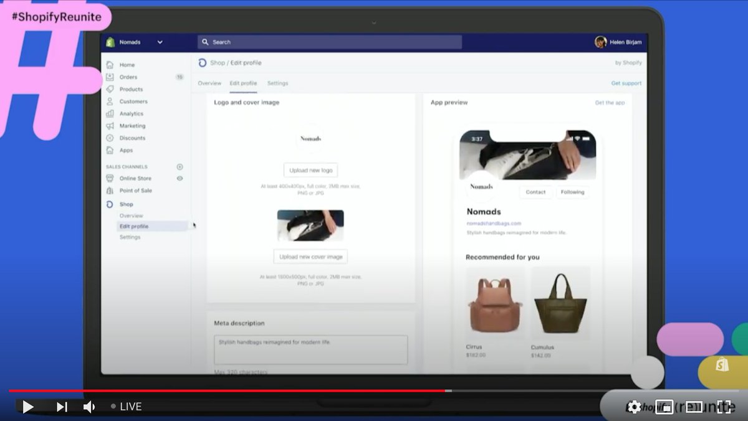Open video settings gear
Viewport: 748px width, 421px height.
(x=635, y=407)
